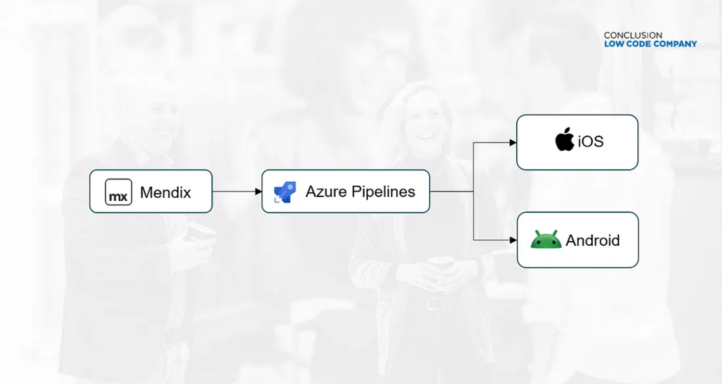Viewport: 722px width, 384px height.
Task: Click the Apple logo icon
Action: pyautogui.click(x=565, y=140)
